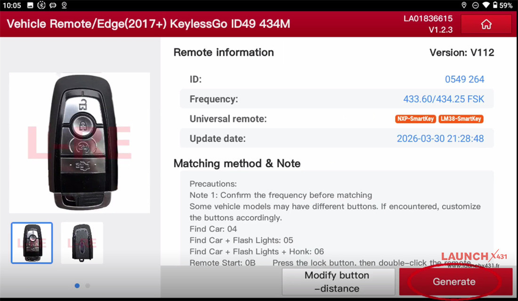
Task: Select the ID value 0549 264
Action: point(464,79)
